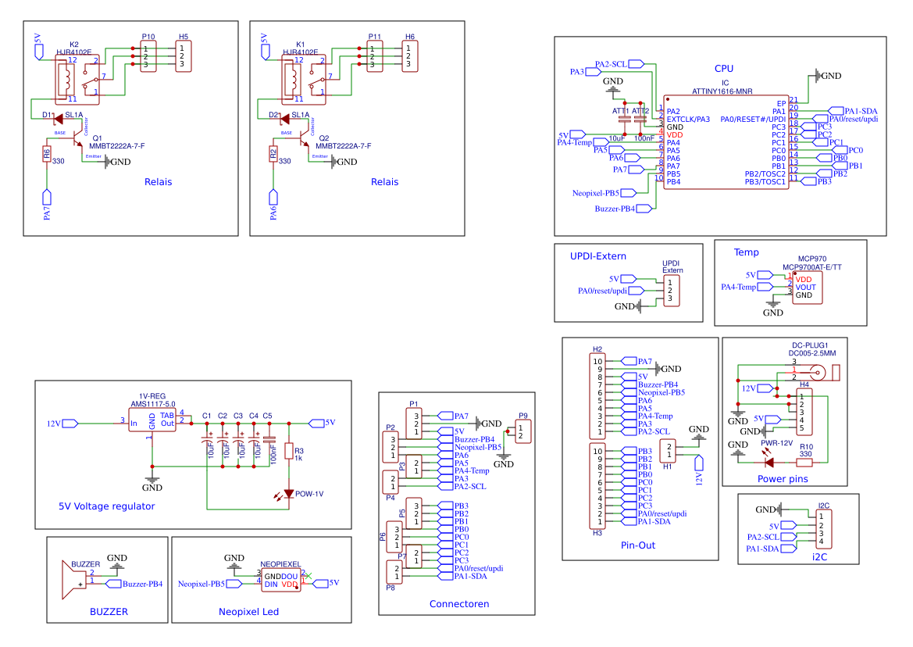Select the H5 three-pin header
This screenshot has height=647, width=913.
pos(184,56)
